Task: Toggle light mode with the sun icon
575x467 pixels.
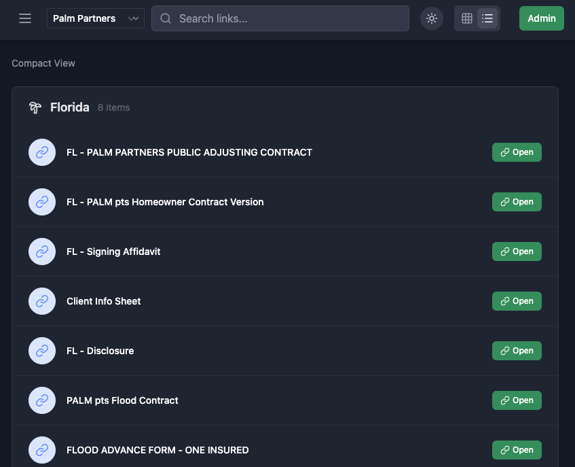Action: [x=432, y=18]
